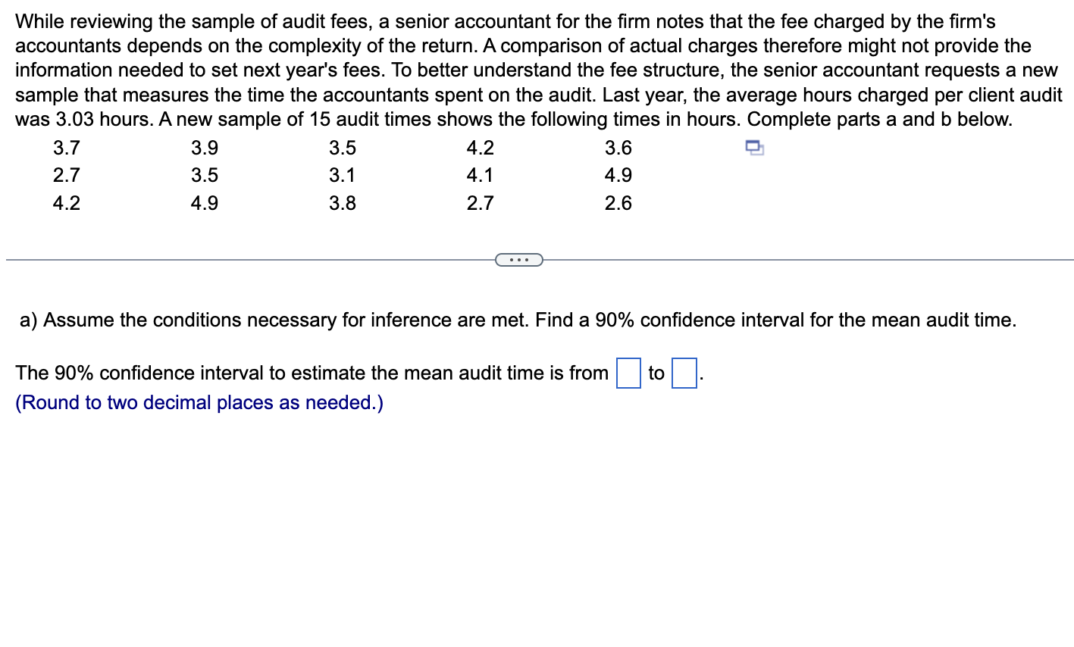Select the value 2.6 at table end
Screen dimensions: 1074x647
click(618, 203)
